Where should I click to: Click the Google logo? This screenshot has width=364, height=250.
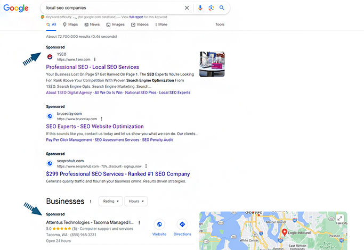point(16,8)
